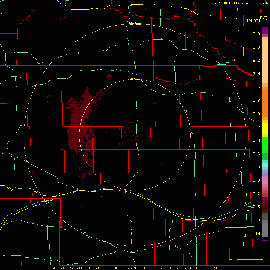The width and height of the screenshot is (270, 270).
Task: Click the 5.8 scale value
Action: 256,100
